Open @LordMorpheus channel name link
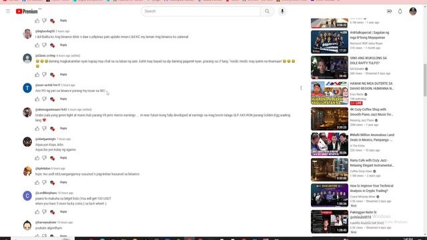This screenshot has width=427, height=240. pyautogui.click(x=46, y=193)
